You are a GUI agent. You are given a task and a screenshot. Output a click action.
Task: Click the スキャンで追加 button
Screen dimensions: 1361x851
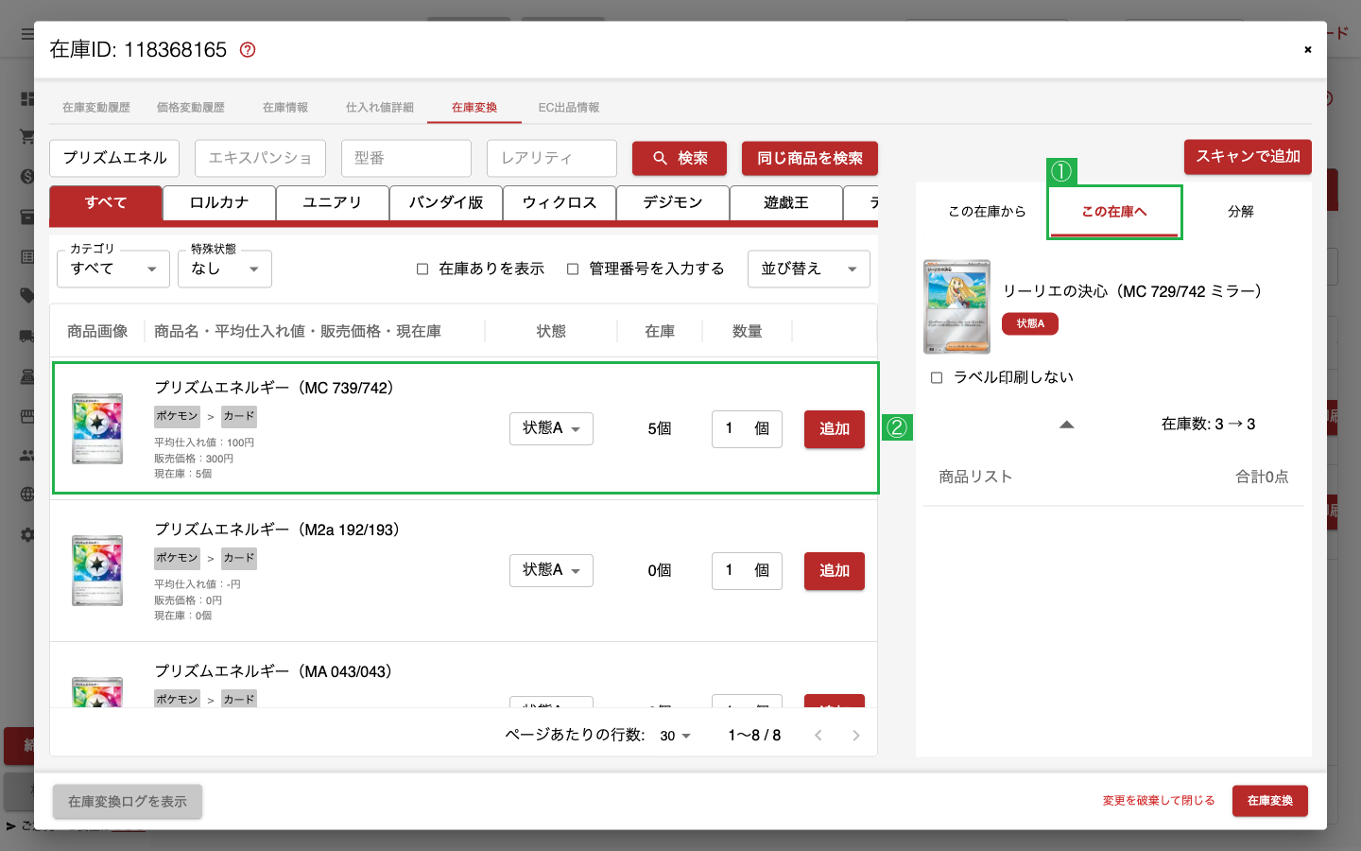point(1248,157)
